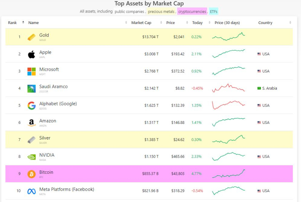Click the Microsoft logo icon
This screenshot has height=202, width=301.
point(31,71)
